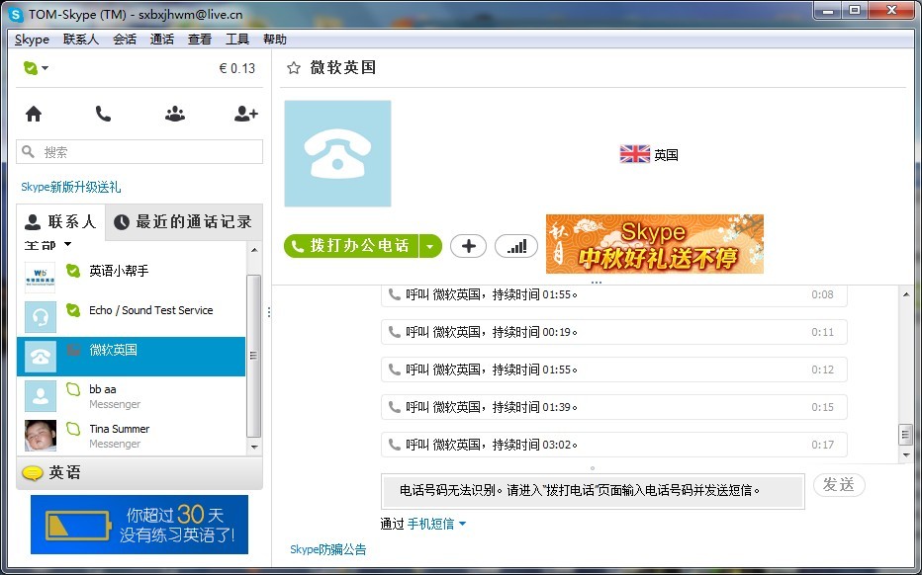The image size is (922, 575).
Task: Click the create group icon
Action: (x=175, y=114)
